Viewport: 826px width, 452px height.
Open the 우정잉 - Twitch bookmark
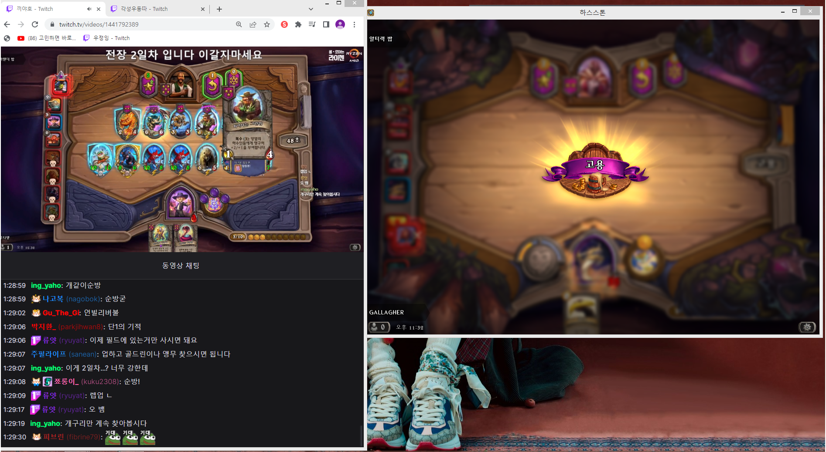pyautogui.click(x=106, y=38)
